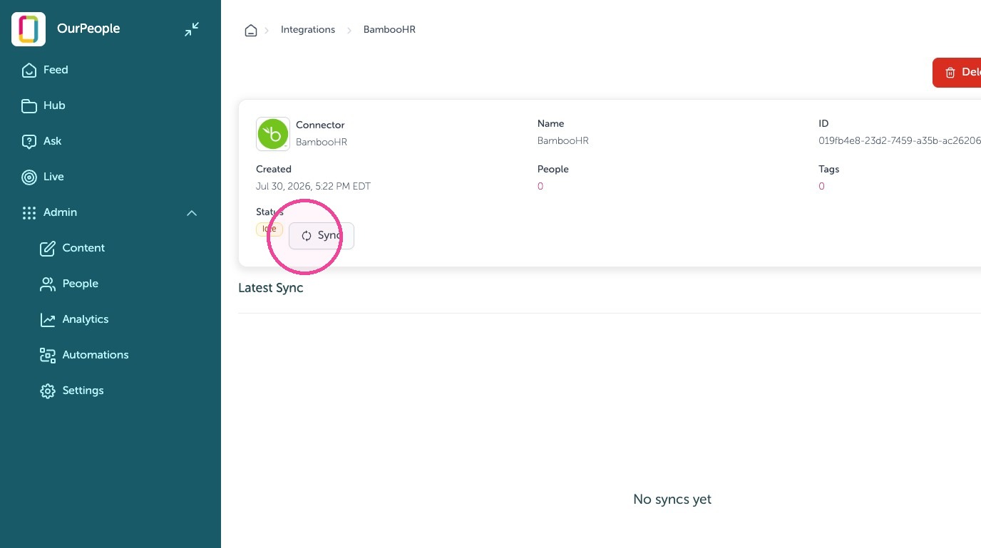Navigate to Integrations breadcrumb
Image resolution: width=981 pixels, height=548 pixels.
click(308, 30)
